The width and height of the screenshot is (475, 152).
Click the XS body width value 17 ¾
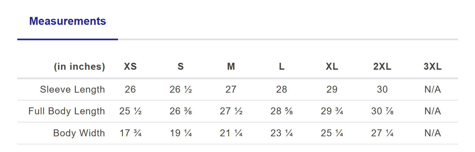(130, 133)
